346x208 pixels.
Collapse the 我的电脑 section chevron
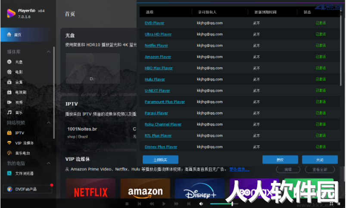point(49,164)
